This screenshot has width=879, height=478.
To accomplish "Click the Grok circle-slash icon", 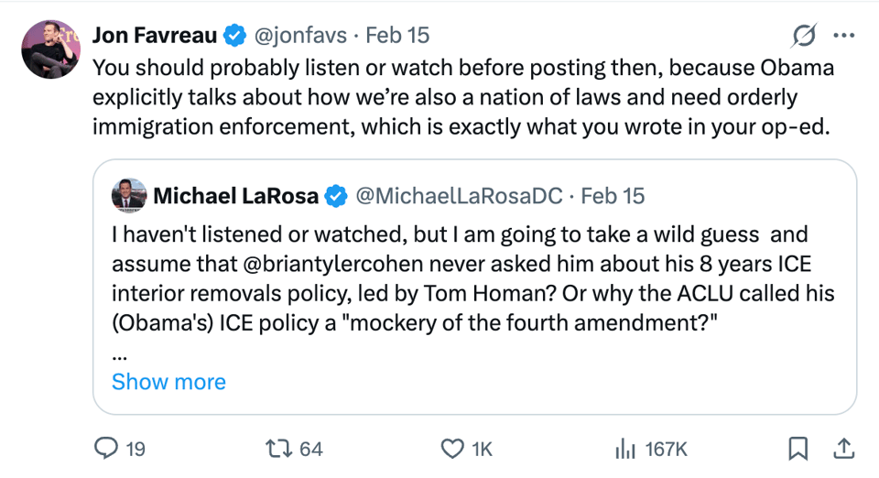I will pos(803,36).
